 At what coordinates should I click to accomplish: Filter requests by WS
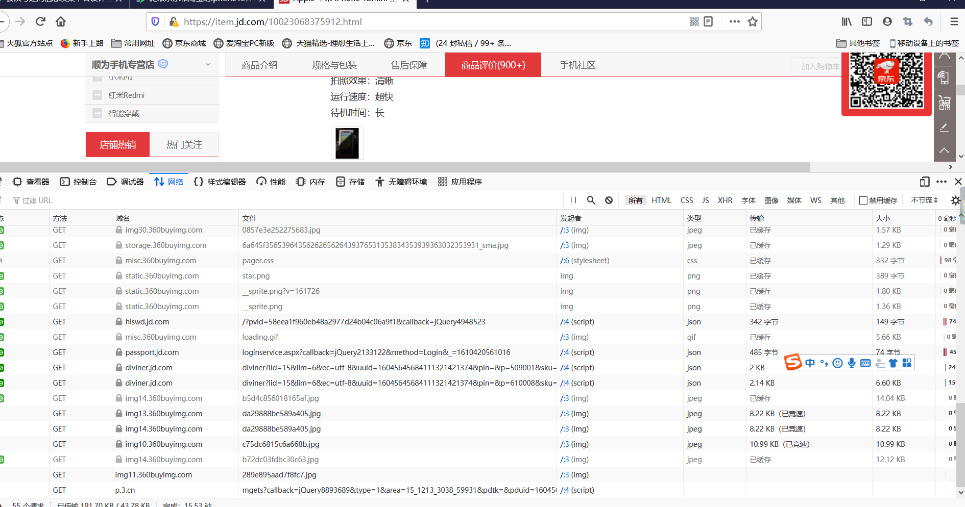click(816, 200)
